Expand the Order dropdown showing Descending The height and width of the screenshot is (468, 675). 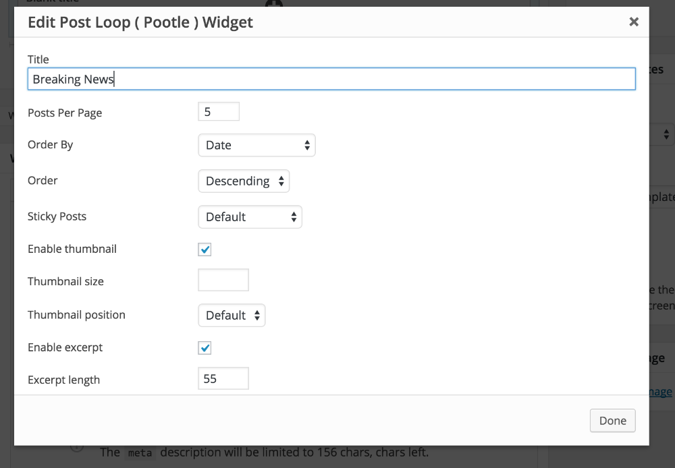click(244, 181)
